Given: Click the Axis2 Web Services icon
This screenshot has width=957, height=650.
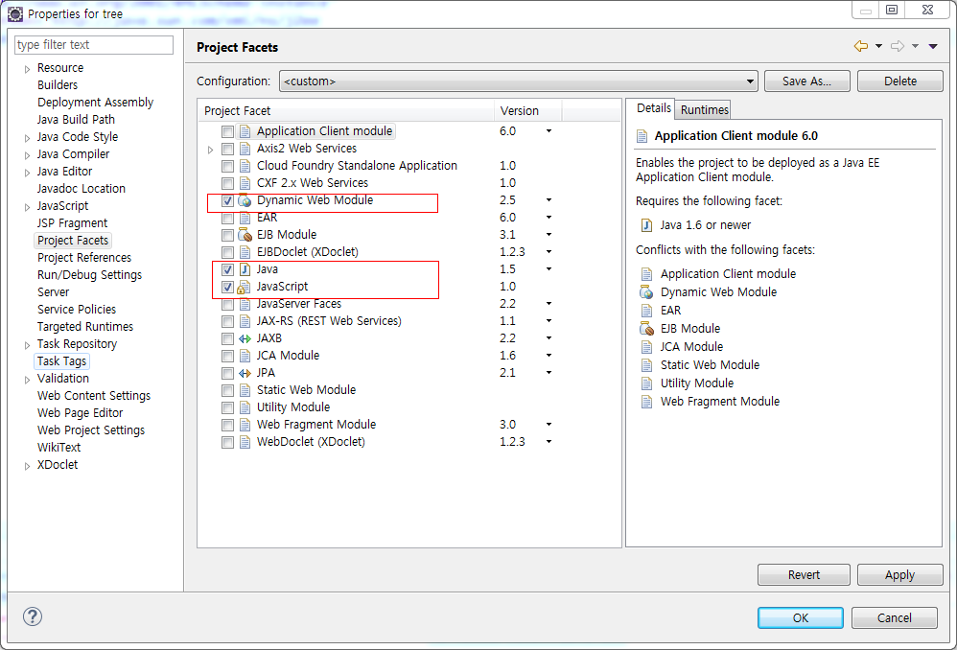Looking at the screenshot, I should click(x=245, y=149).
